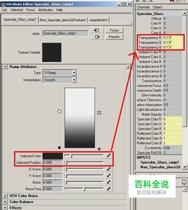The height and width of the screenshot is (210, 188).
Task: Click the Noise Freq value field
Action: point(52,189)
